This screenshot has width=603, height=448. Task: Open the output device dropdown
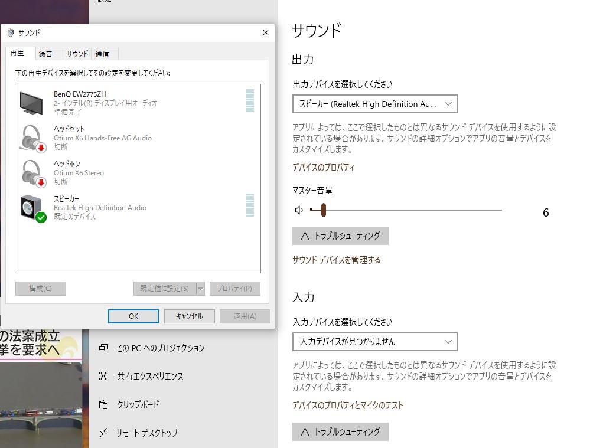pyautogui.click(x=375, y=104)
